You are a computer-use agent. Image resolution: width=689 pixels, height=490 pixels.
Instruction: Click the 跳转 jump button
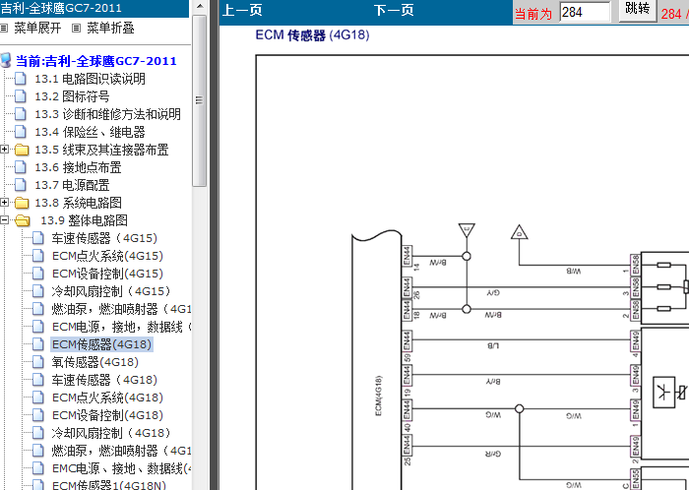coord(637,10)
